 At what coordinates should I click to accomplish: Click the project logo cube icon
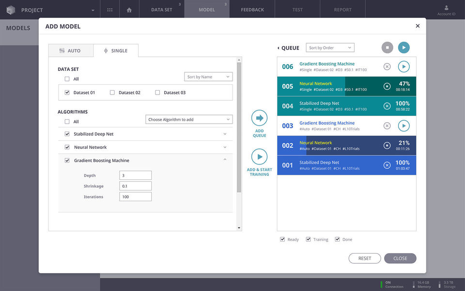11,10
